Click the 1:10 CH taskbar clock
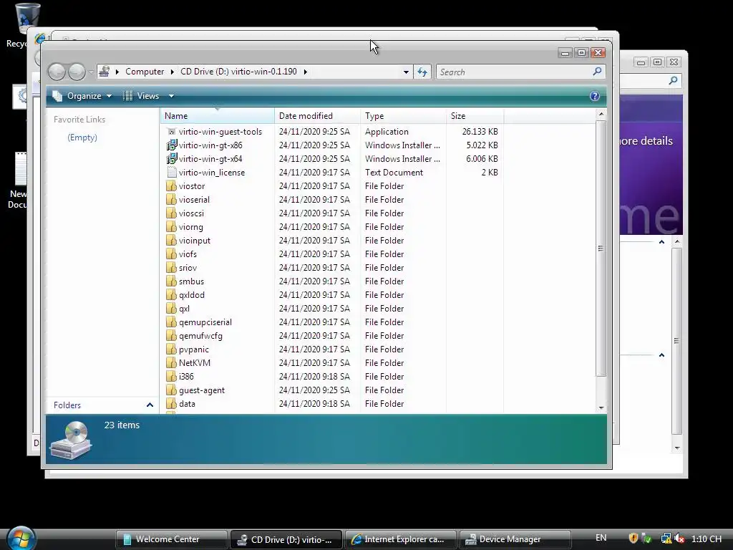The image size is (733, 550). coord(707,539)
